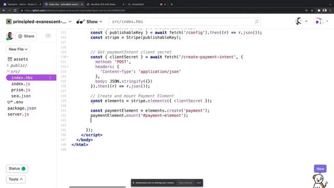The image size is (334, 188).
Task: Click the closing </script> tag line
Action: (92, 135)
